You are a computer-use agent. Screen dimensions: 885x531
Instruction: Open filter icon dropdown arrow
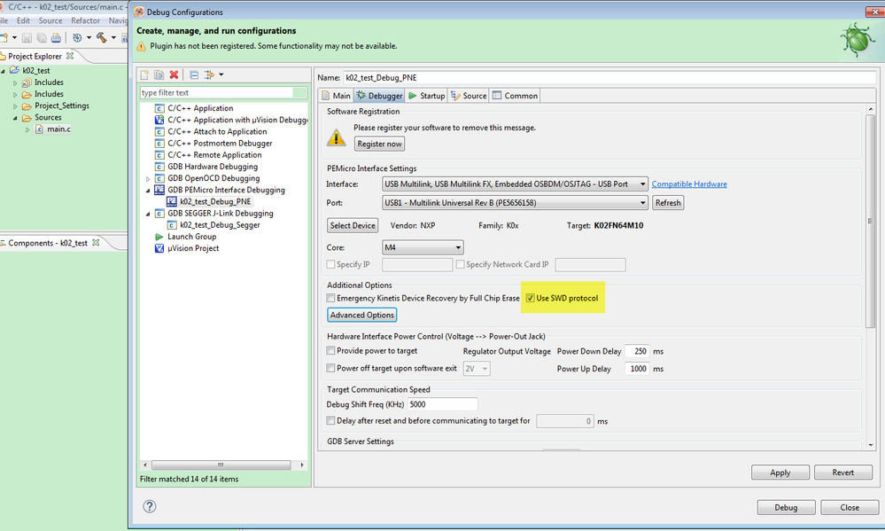tap(221, 74)
